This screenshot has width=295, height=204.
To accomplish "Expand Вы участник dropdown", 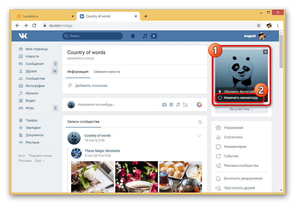I will point(242,109).
